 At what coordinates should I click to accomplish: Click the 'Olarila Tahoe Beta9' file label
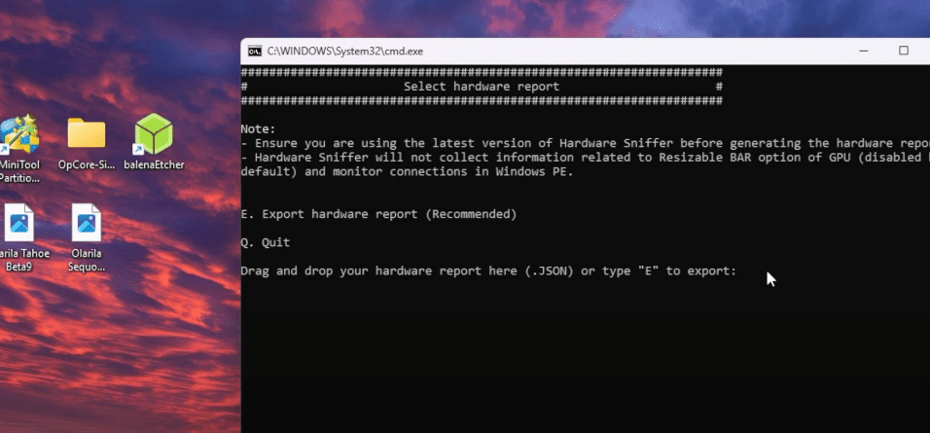coord(19,259)
